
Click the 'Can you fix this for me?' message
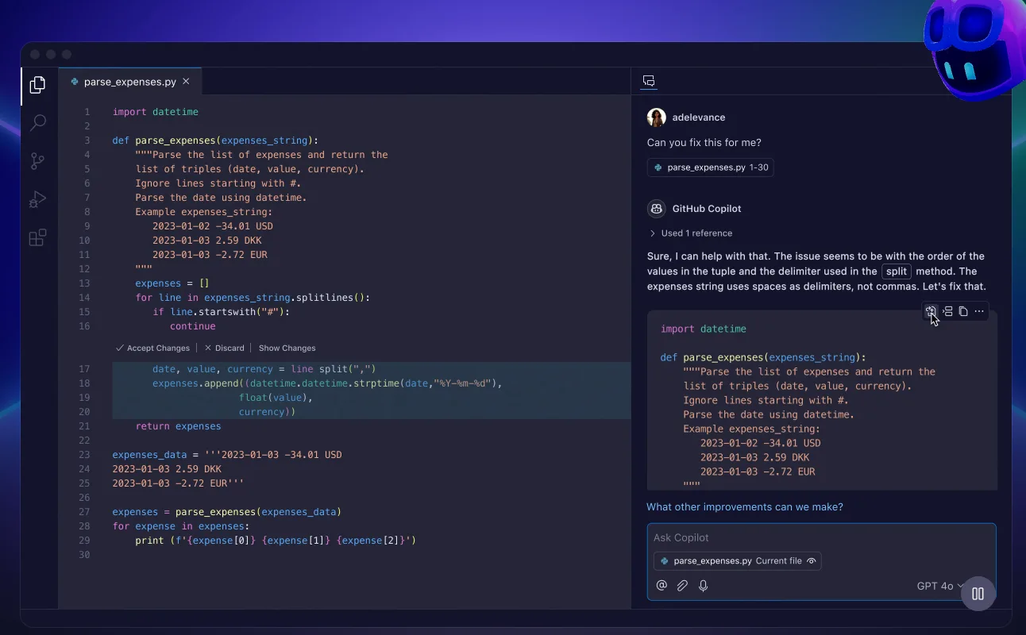[704, 143]
